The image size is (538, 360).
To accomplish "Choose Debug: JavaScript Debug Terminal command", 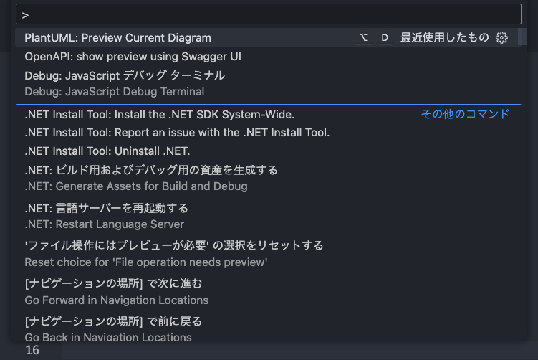I will 269,83.
